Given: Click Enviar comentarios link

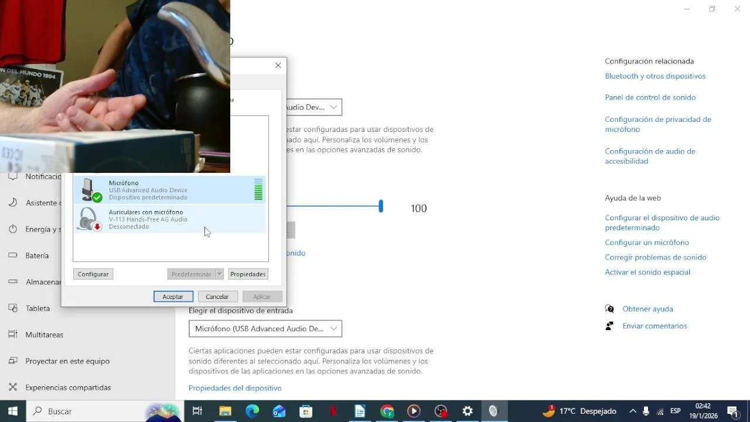Looking at the screenshot, I should click(654, 326).
